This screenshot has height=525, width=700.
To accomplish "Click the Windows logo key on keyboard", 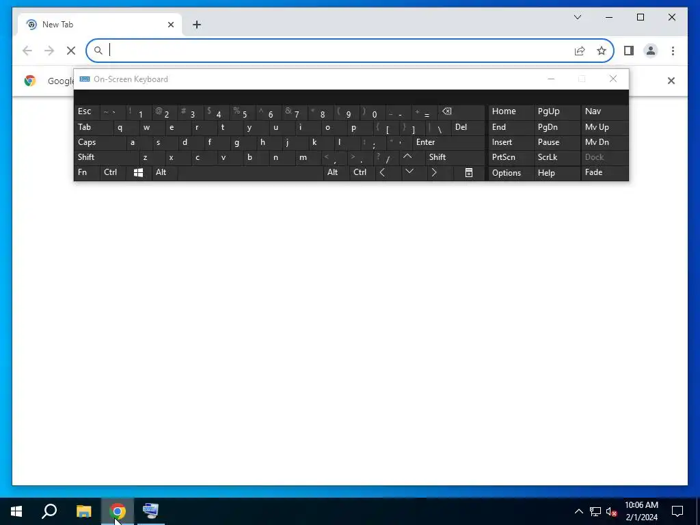I will coord(138,173).
